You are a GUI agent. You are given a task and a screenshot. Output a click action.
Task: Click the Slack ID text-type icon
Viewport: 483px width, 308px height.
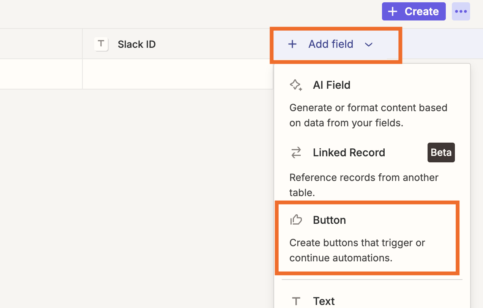tap(101, 44)
